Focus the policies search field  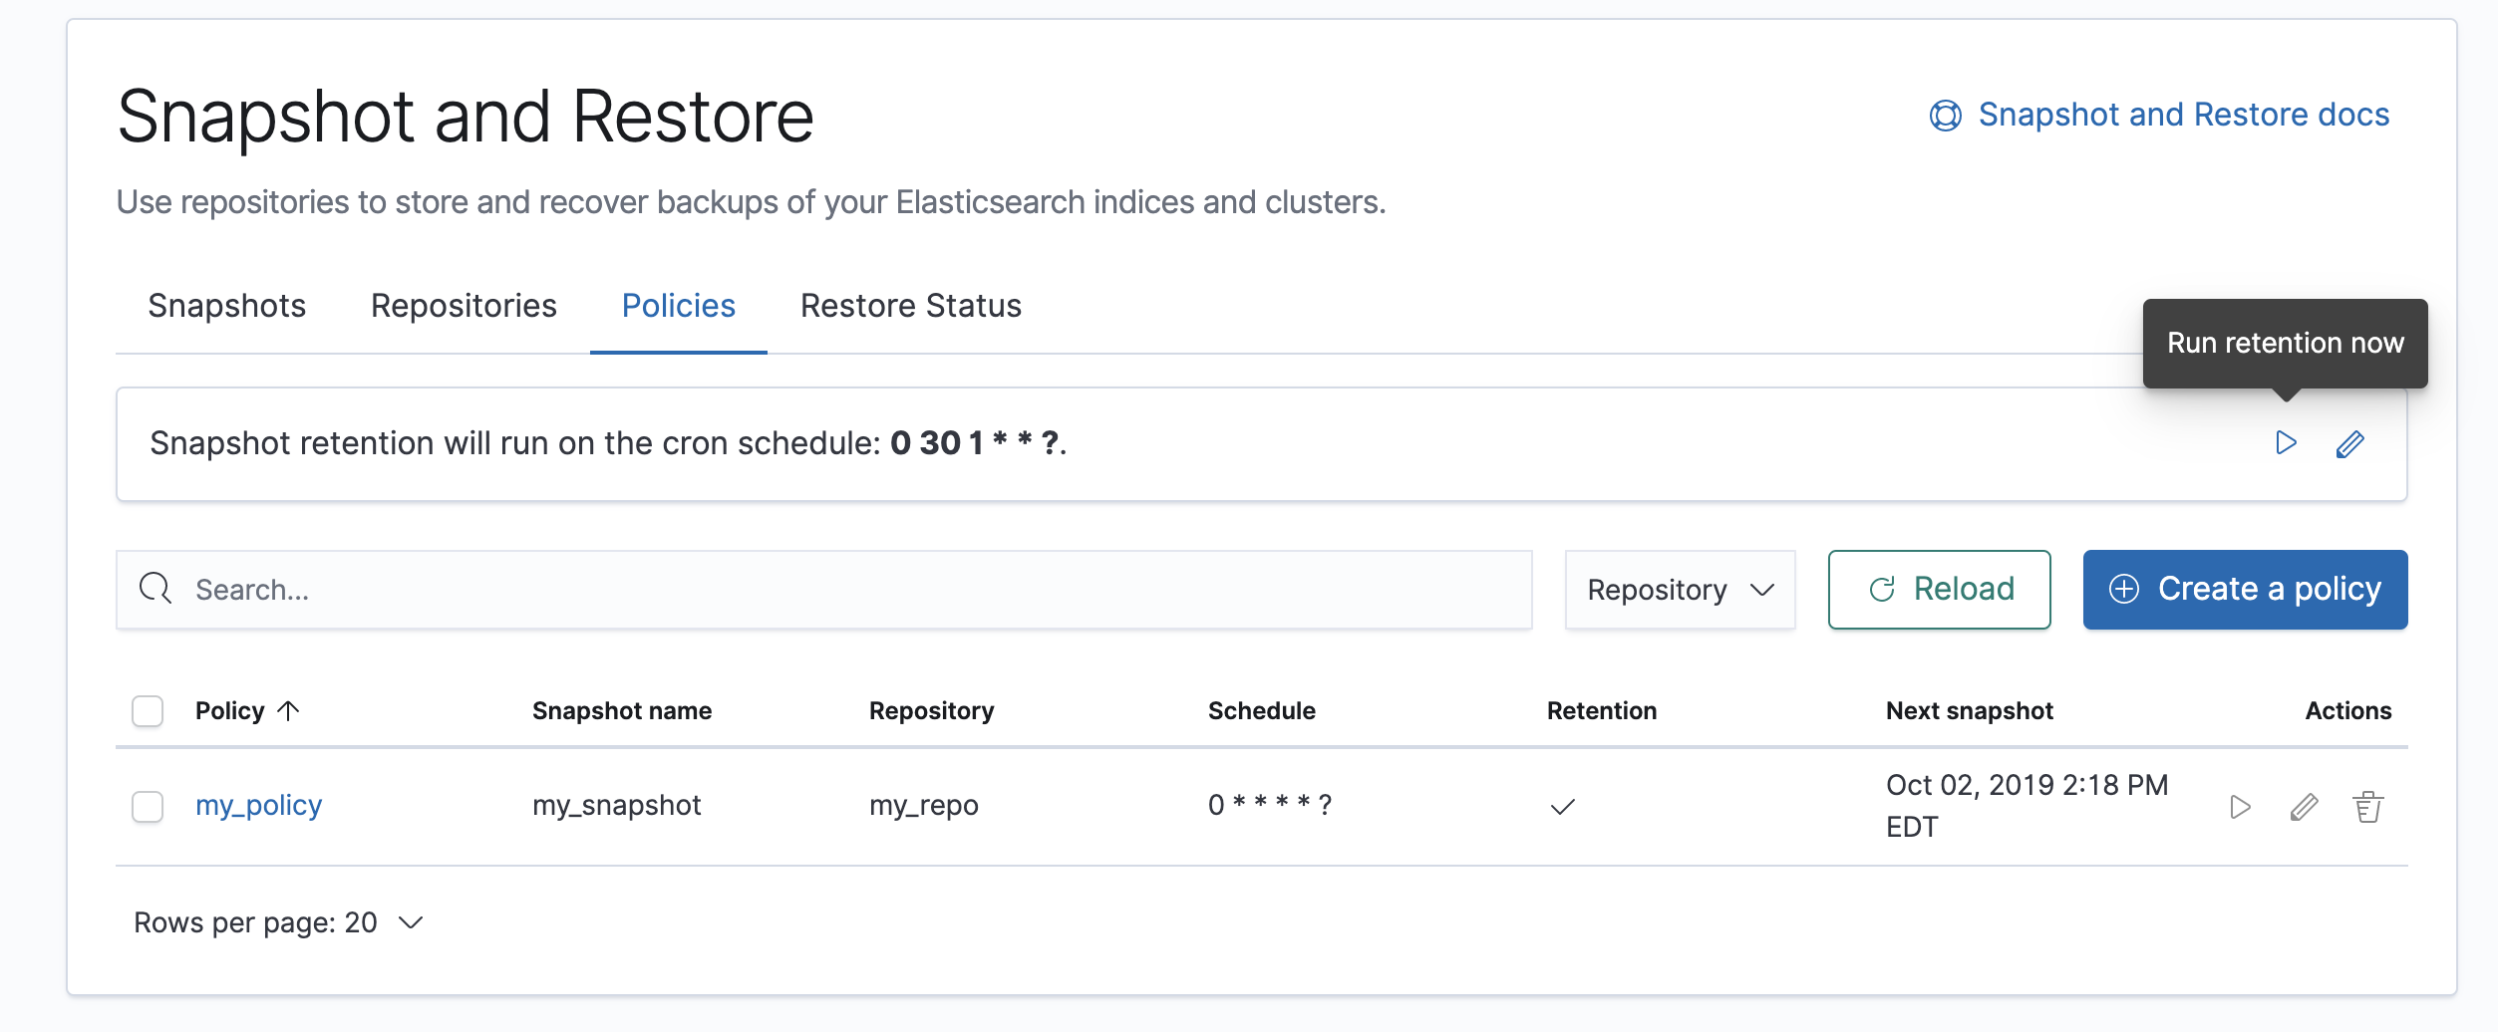pyautogui.click(x=847, y=590)
